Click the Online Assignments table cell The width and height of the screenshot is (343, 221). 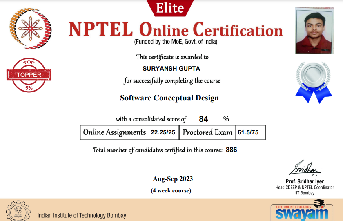click(115, 132)
